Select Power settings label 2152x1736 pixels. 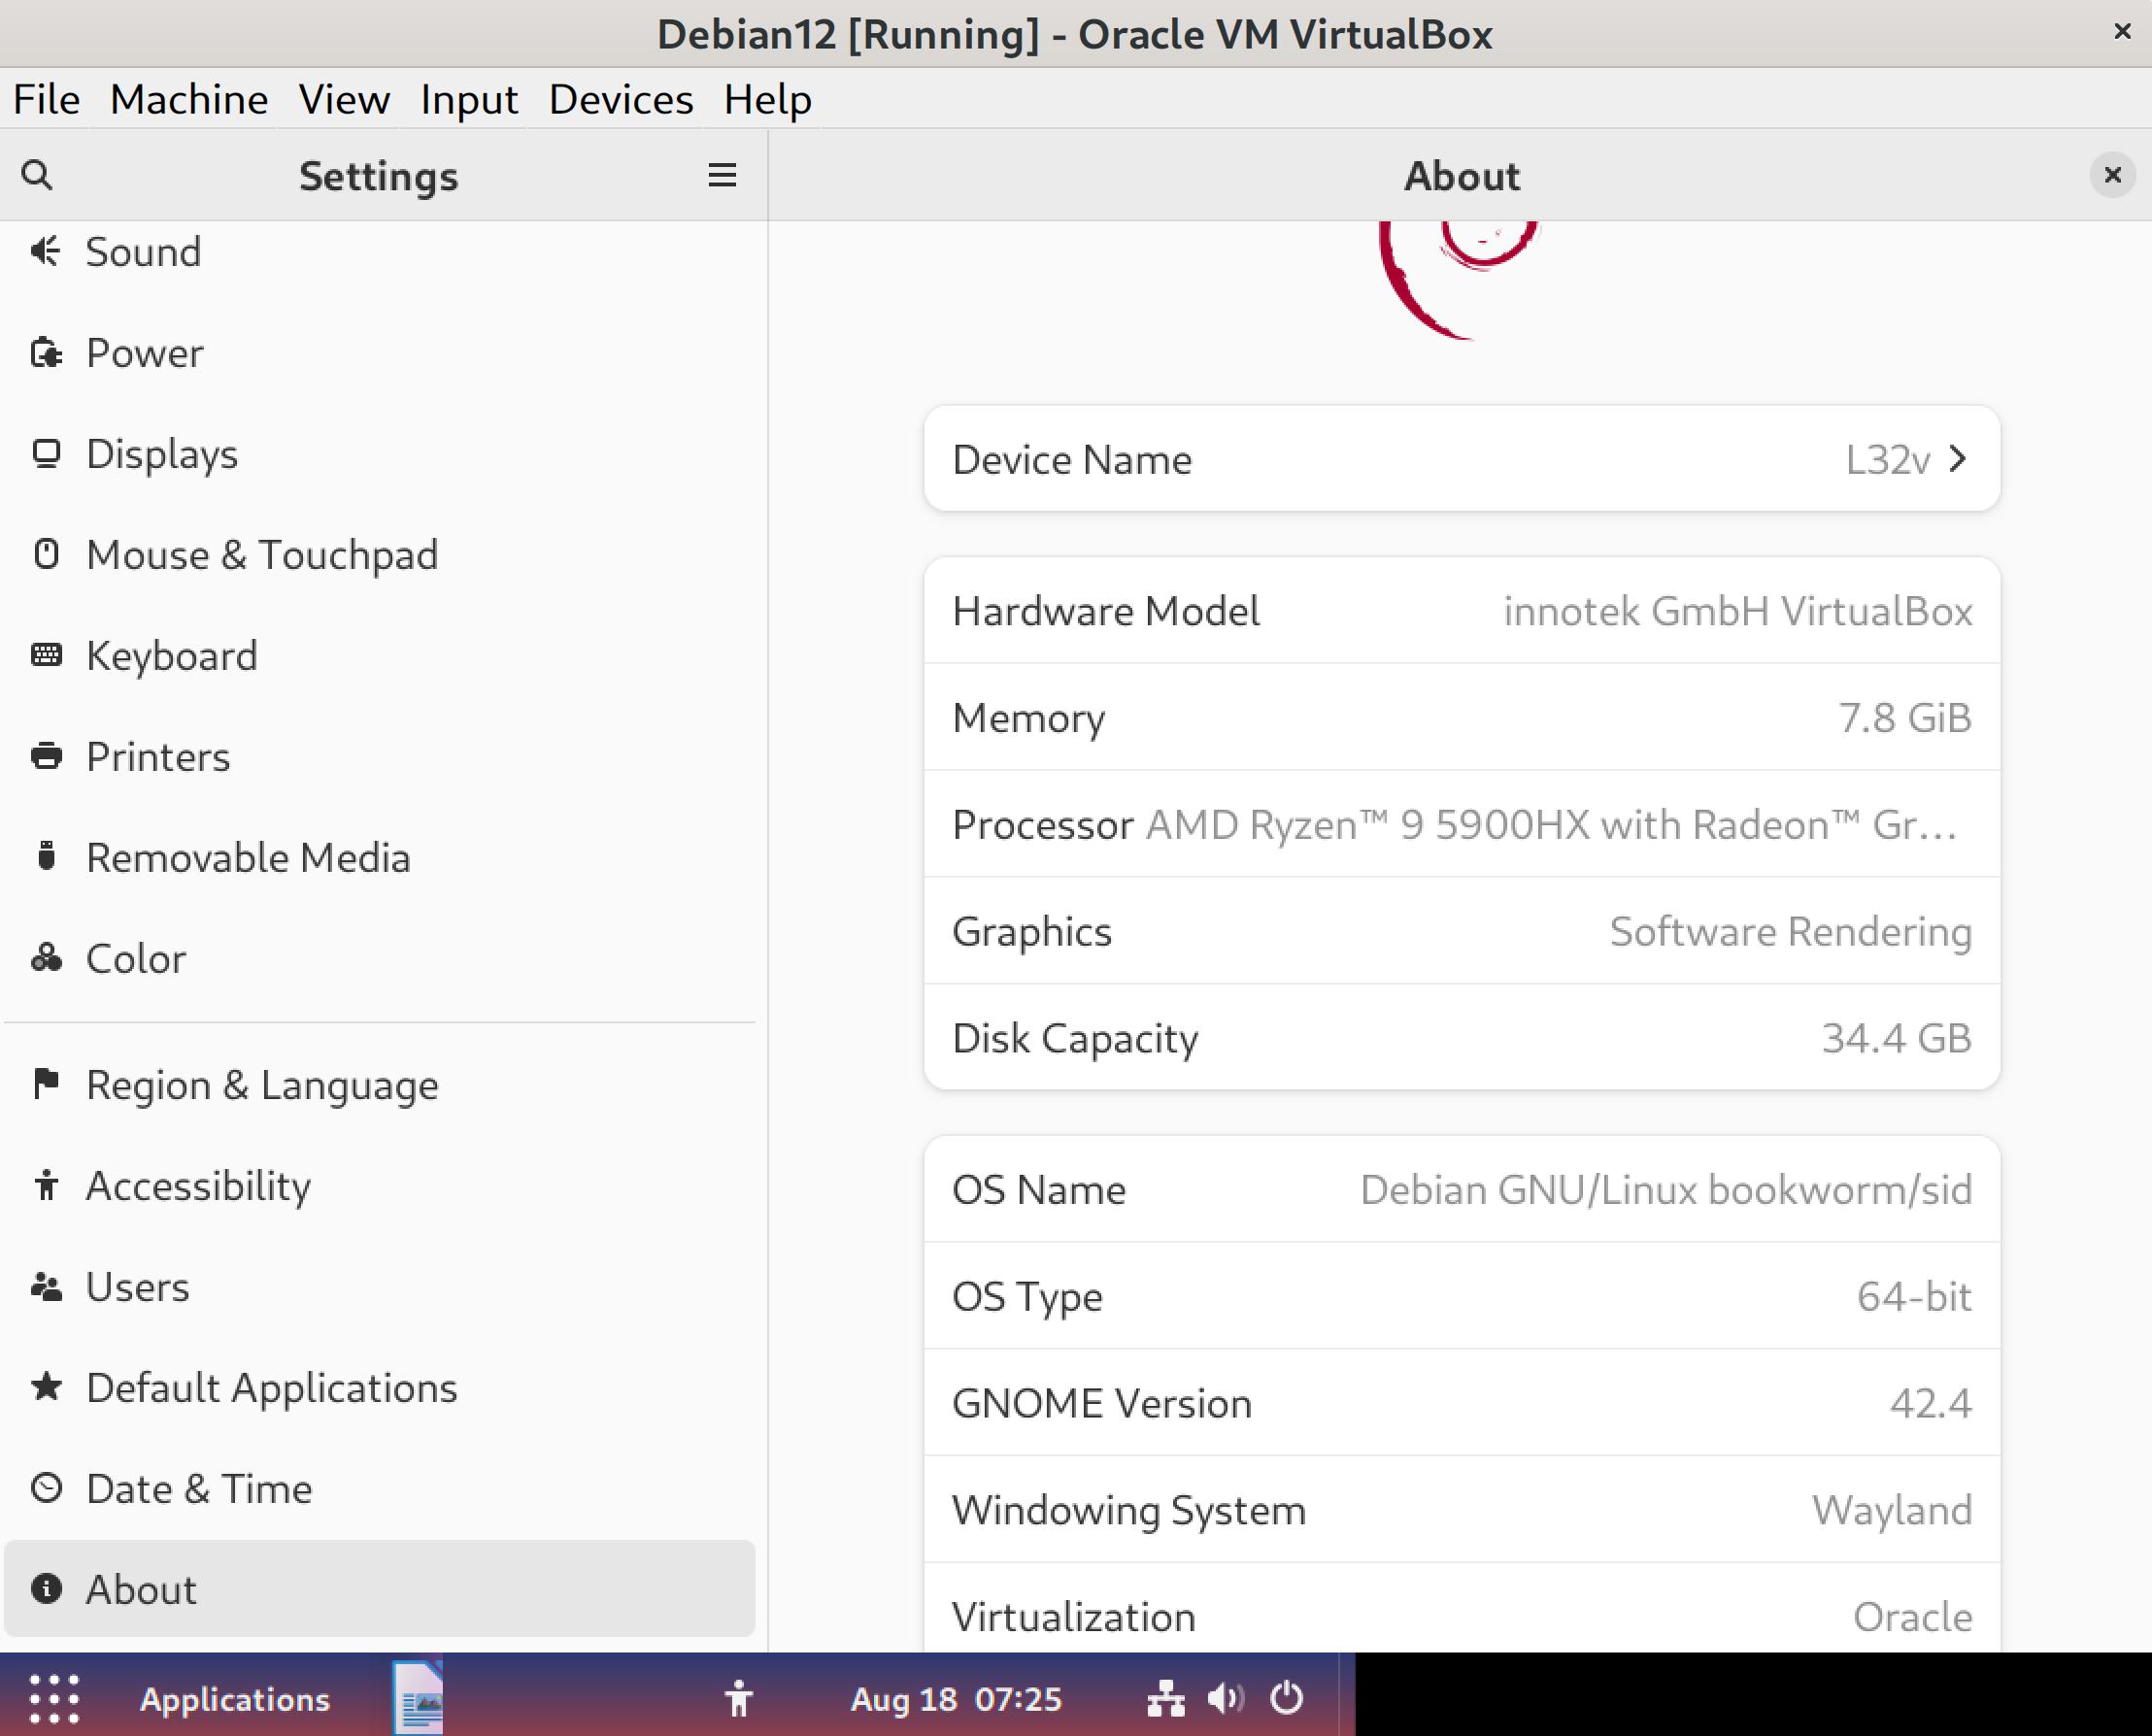[x=145, y=353]
